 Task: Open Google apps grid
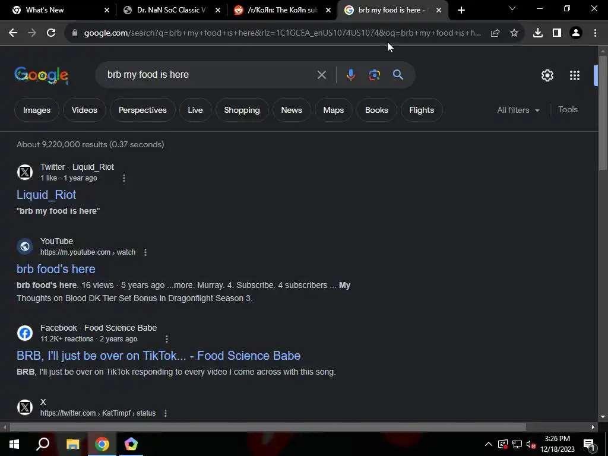click(x=575, y=75)
